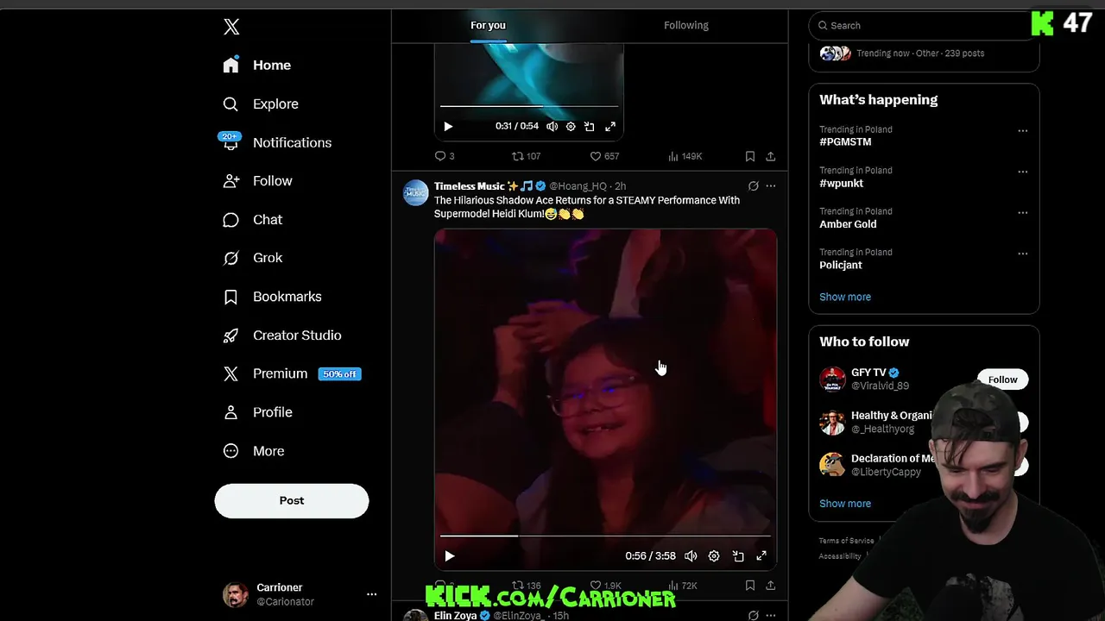Viewport: 1105px width, 621px height.
Task: Share the post with 72K views
Action: tap(771, 586)
